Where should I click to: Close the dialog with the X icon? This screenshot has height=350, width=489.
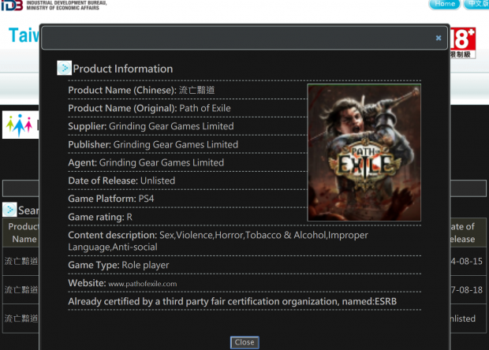(x=439, y=38)
